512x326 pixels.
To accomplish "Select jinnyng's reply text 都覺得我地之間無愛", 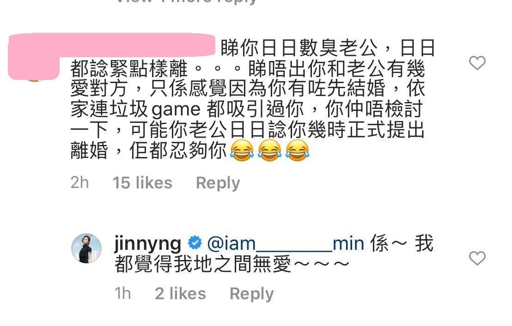I will pyautogui.click(x=202, y=264).
